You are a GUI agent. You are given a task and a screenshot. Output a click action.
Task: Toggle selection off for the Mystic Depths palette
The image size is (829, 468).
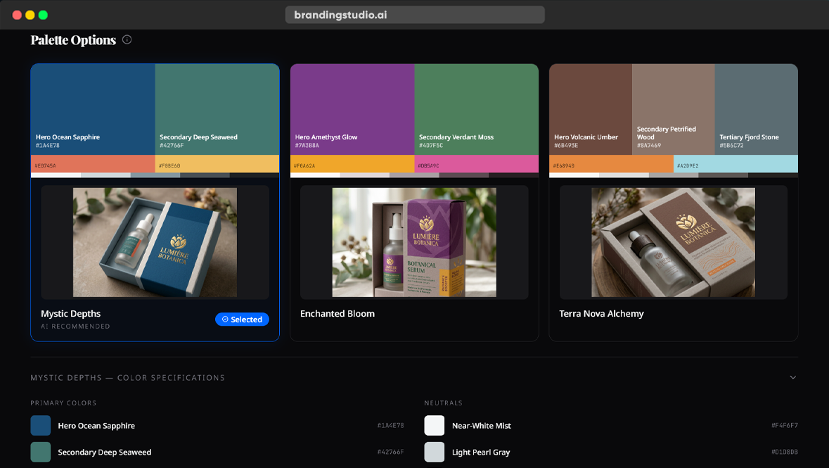242,319
